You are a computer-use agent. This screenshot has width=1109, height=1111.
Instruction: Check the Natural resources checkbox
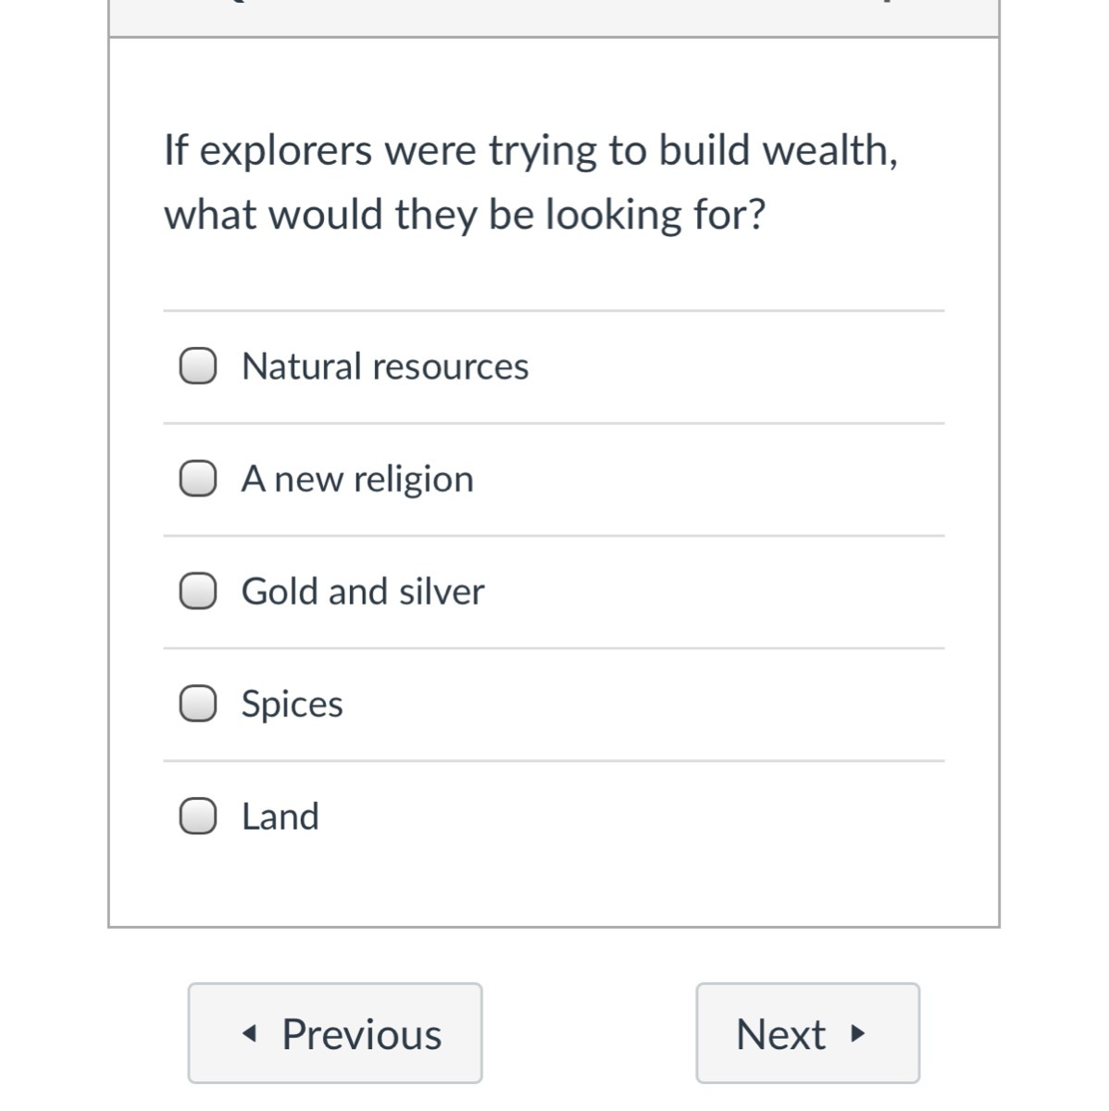[x=198, y=366]
